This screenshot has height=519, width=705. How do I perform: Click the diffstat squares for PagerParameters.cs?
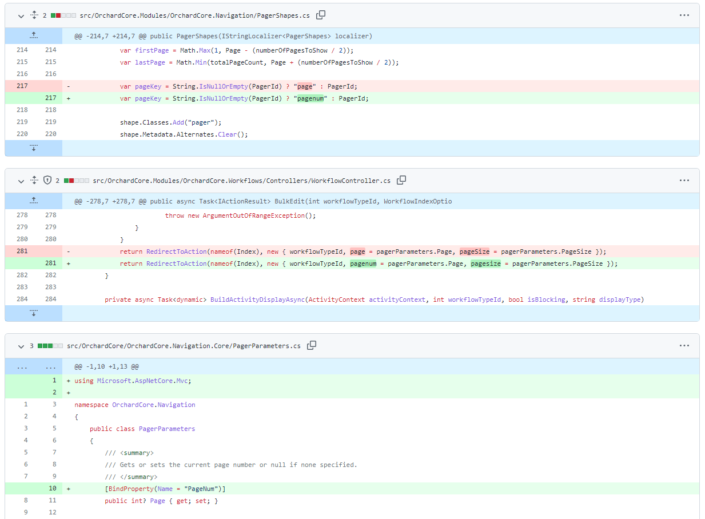click(50, 346)
